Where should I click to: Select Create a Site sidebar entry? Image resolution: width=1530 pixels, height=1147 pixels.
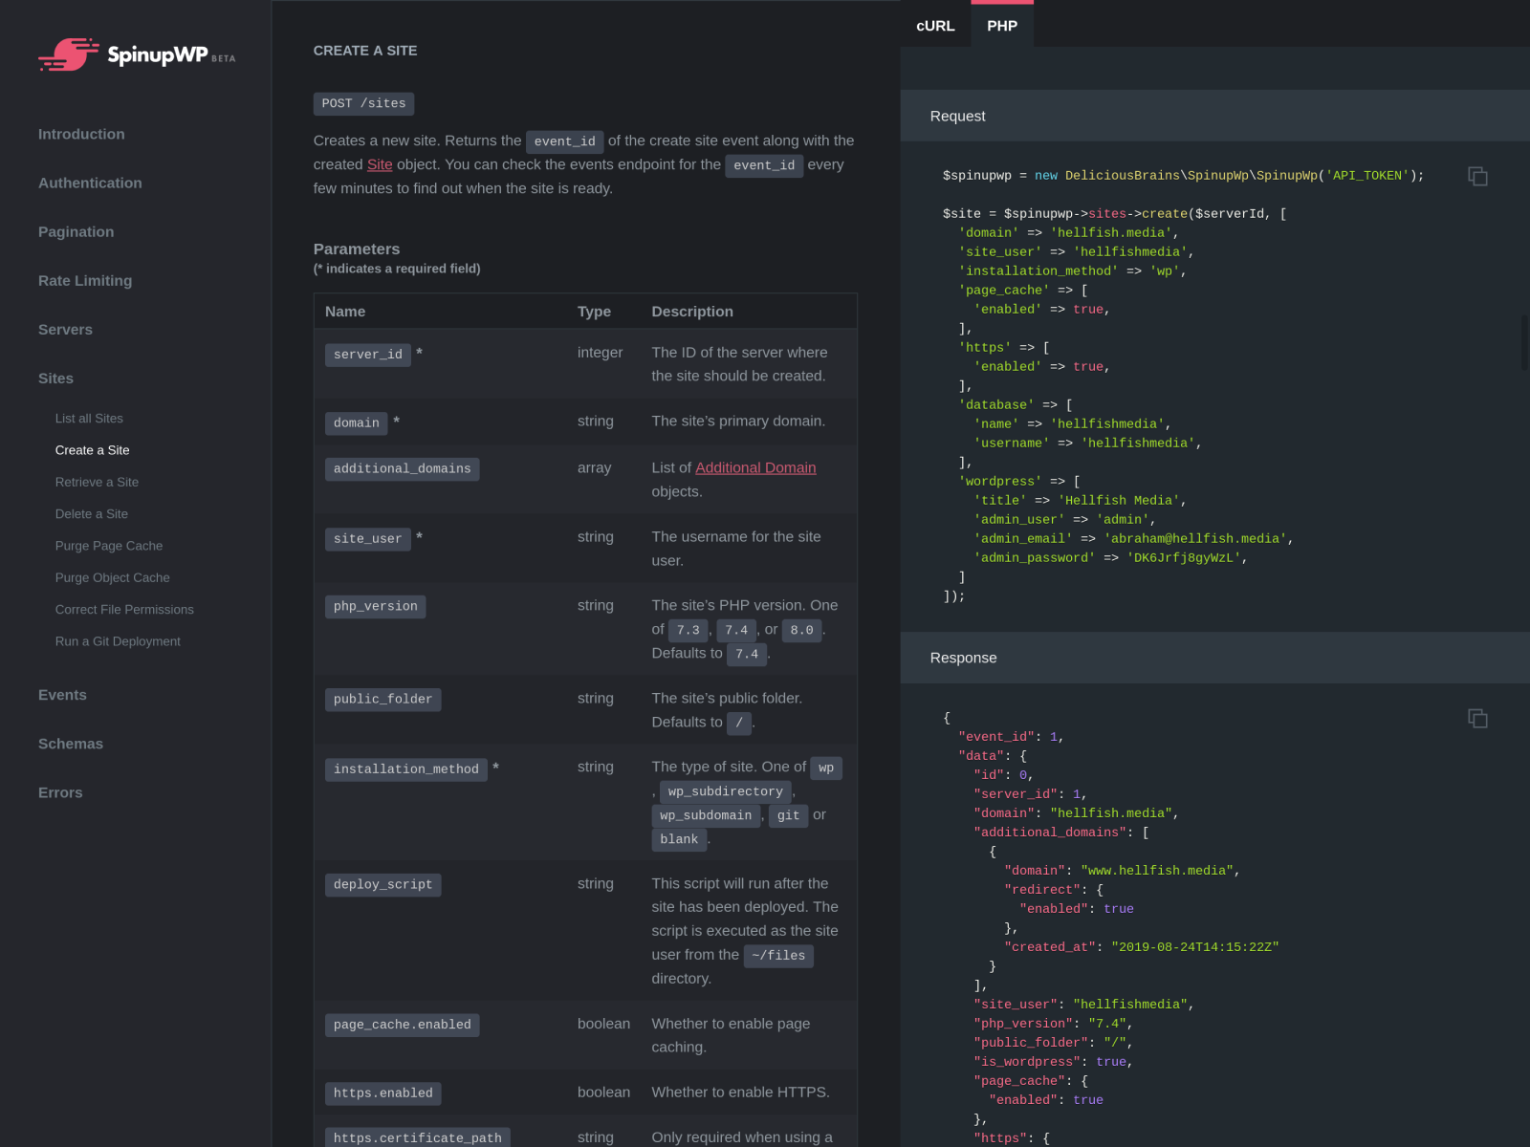pos(92,450)
